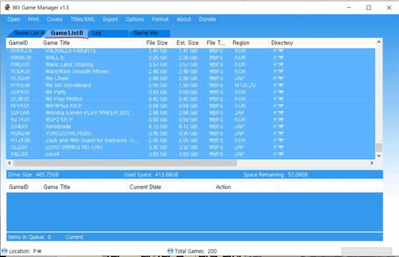Close the Wii Game Manager window

(389, 8)
